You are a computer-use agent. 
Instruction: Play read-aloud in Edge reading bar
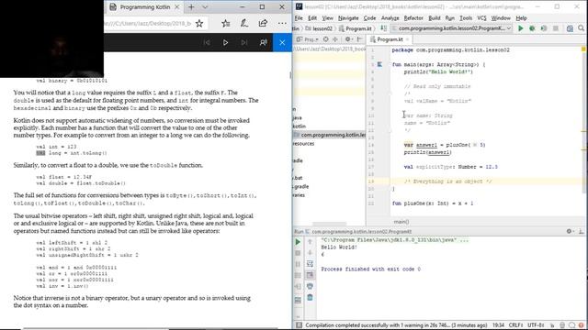225,43
